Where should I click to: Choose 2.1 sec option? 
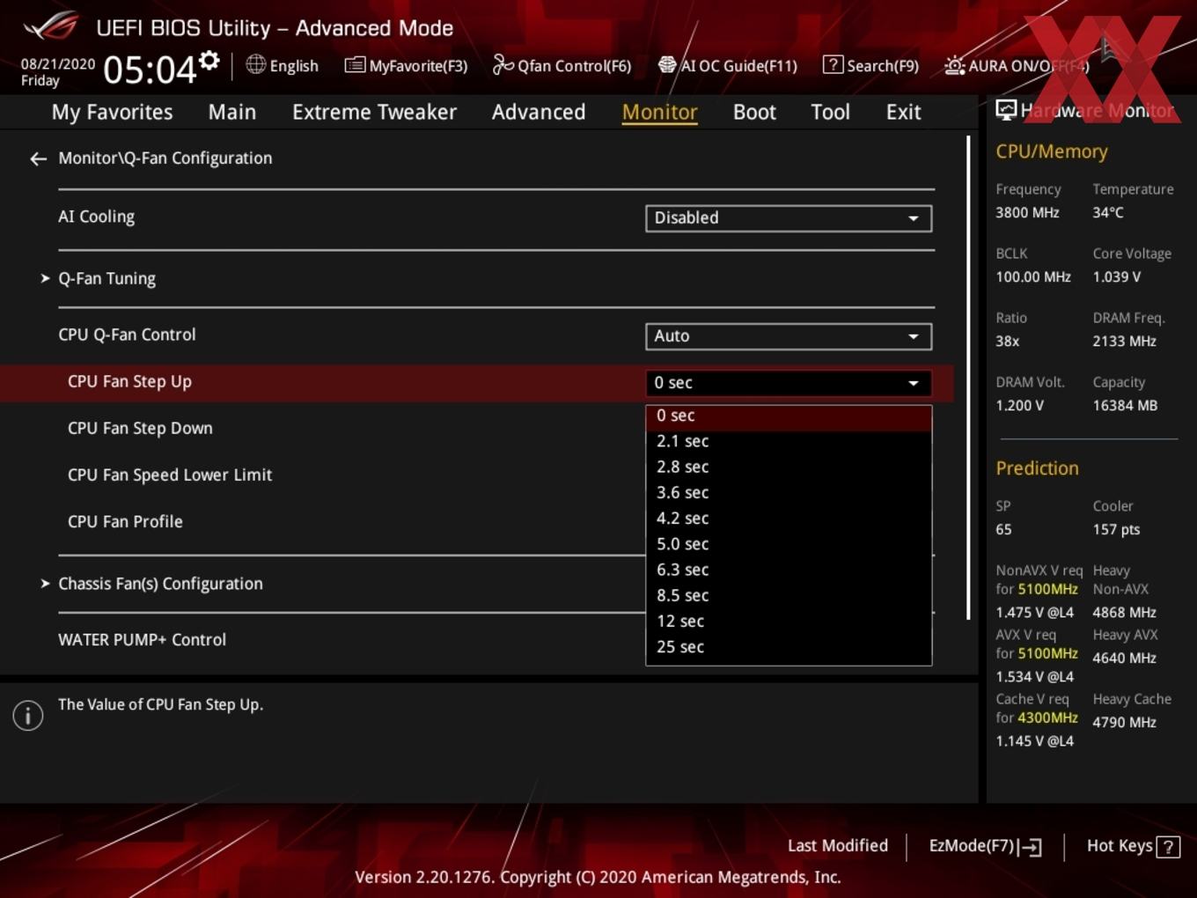789,441
